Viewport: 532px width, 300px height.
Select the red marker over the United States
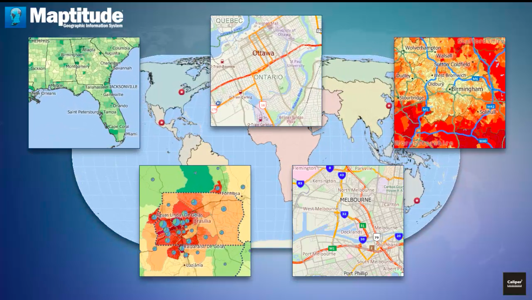181,92
